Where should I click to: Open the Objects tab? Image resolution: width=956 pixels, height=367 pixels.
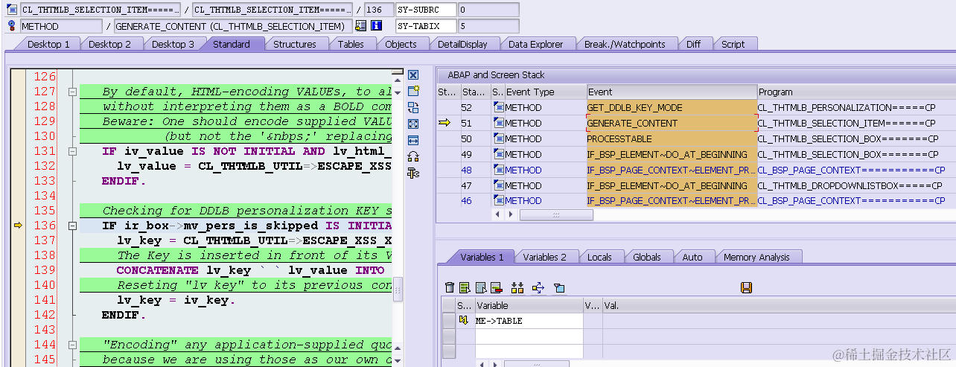coord(401,44)
